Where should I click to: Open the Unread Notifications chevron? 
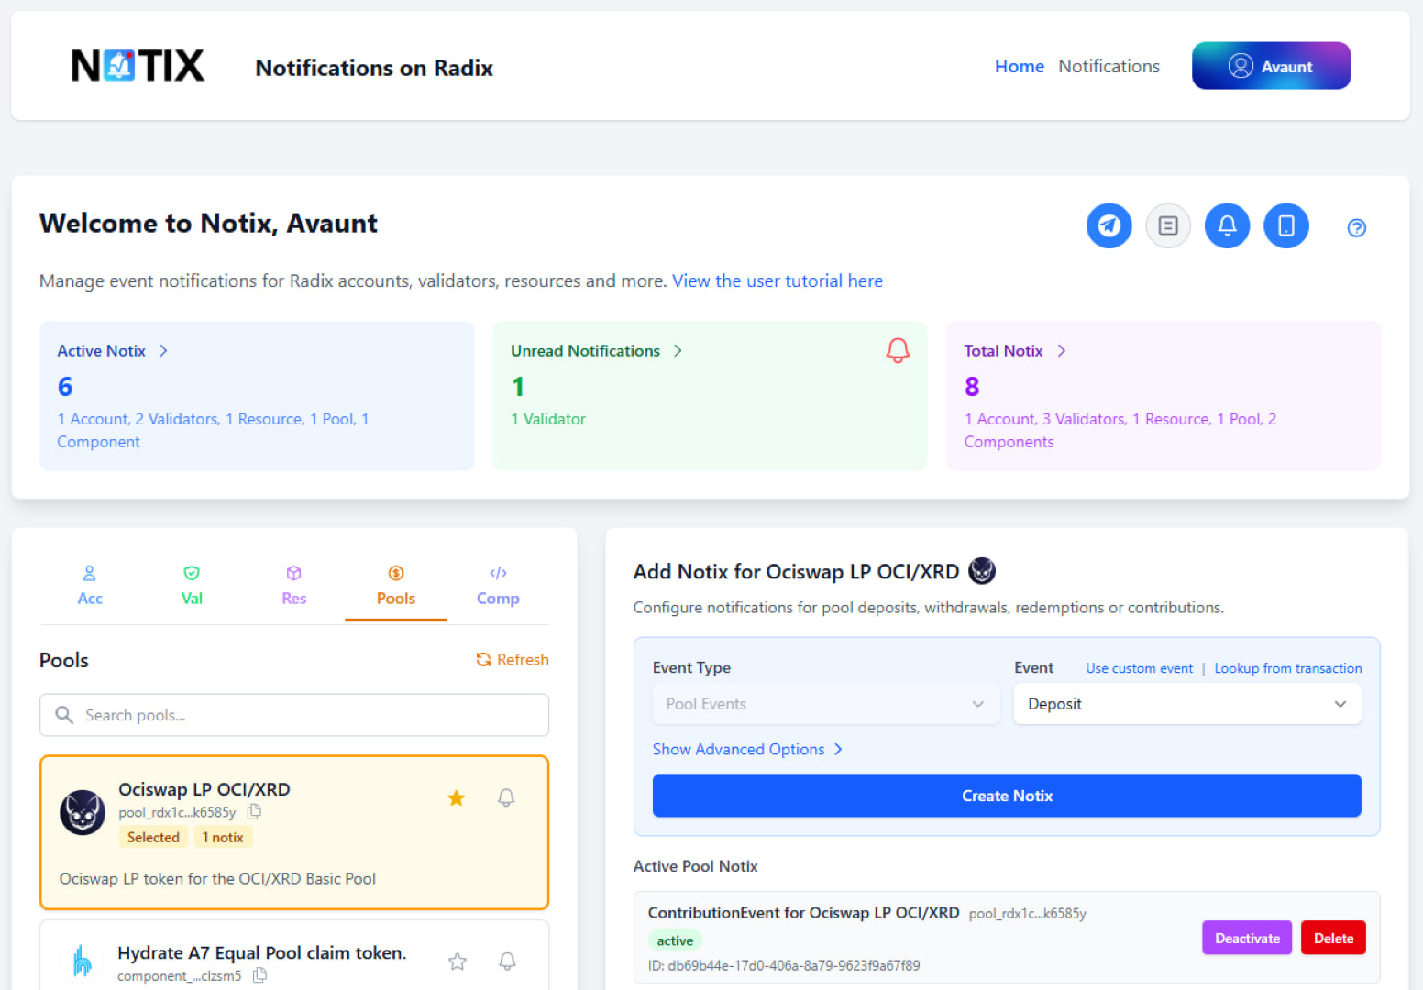coord(678,351)
